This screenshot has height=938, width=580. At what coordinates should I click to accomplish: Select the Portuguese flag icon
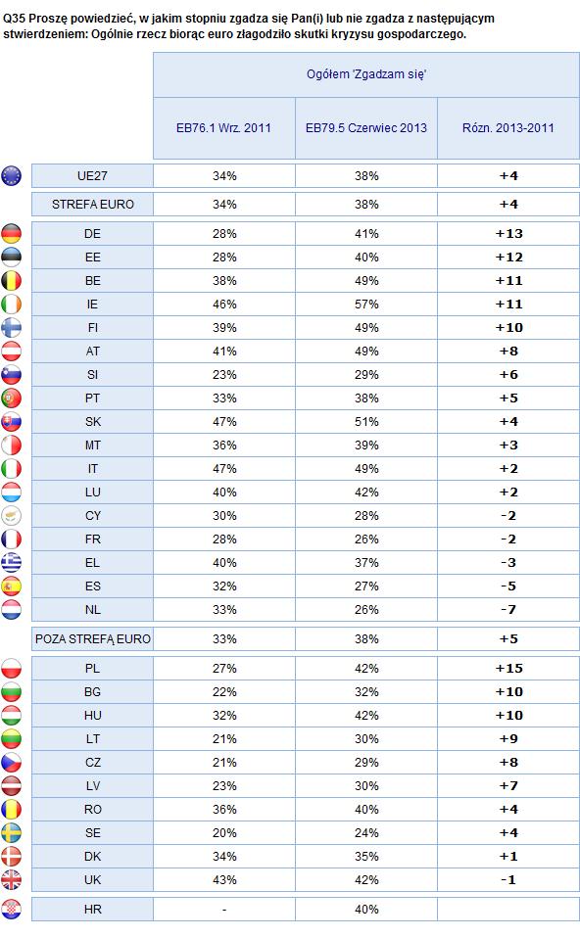(11, 398)
